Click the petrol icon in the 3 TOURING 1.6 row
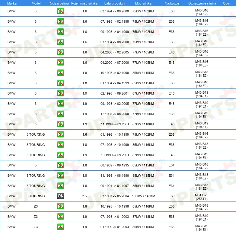The height and width of the screenshot is (232, 236). tap(60, 134)
